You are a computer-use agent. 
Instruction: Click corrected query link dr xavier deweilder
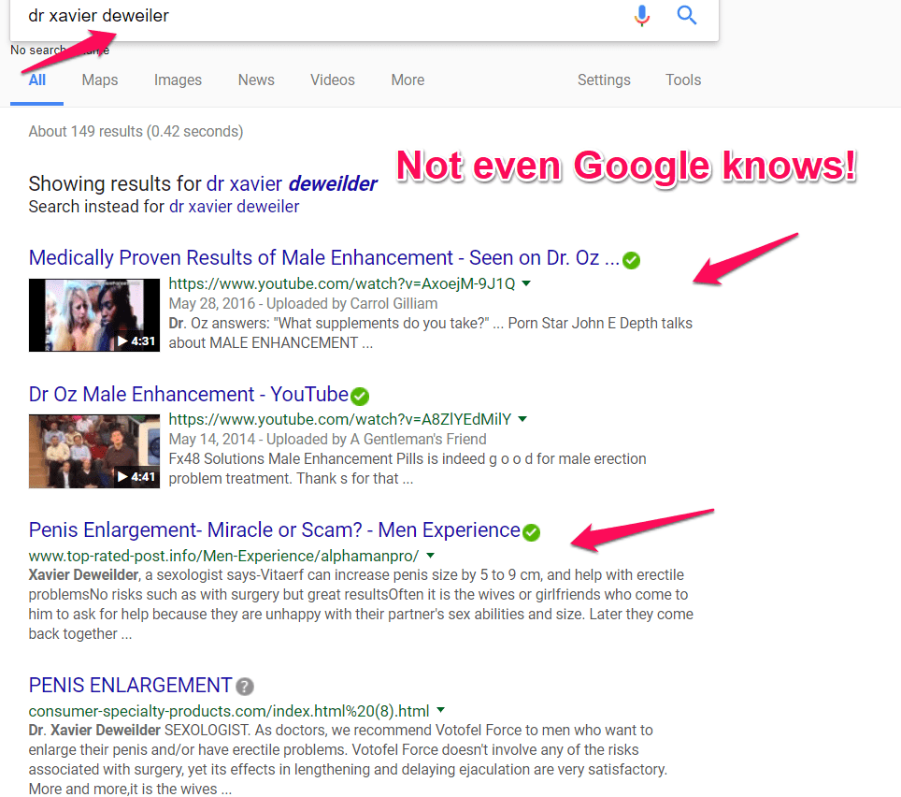[x=292, y=184]
